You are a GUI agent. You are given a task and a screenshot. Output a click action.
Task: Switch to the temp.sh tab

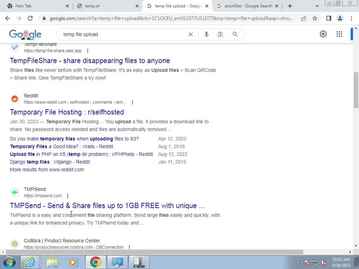pos(107,6)
